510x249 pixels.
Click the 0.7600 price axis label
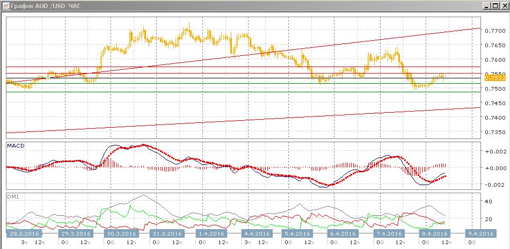495,60
